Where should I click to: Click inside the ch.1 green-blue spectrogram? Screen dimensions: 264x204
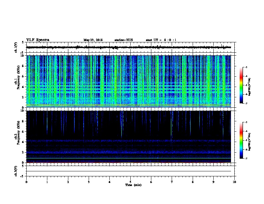click(129, 81)
